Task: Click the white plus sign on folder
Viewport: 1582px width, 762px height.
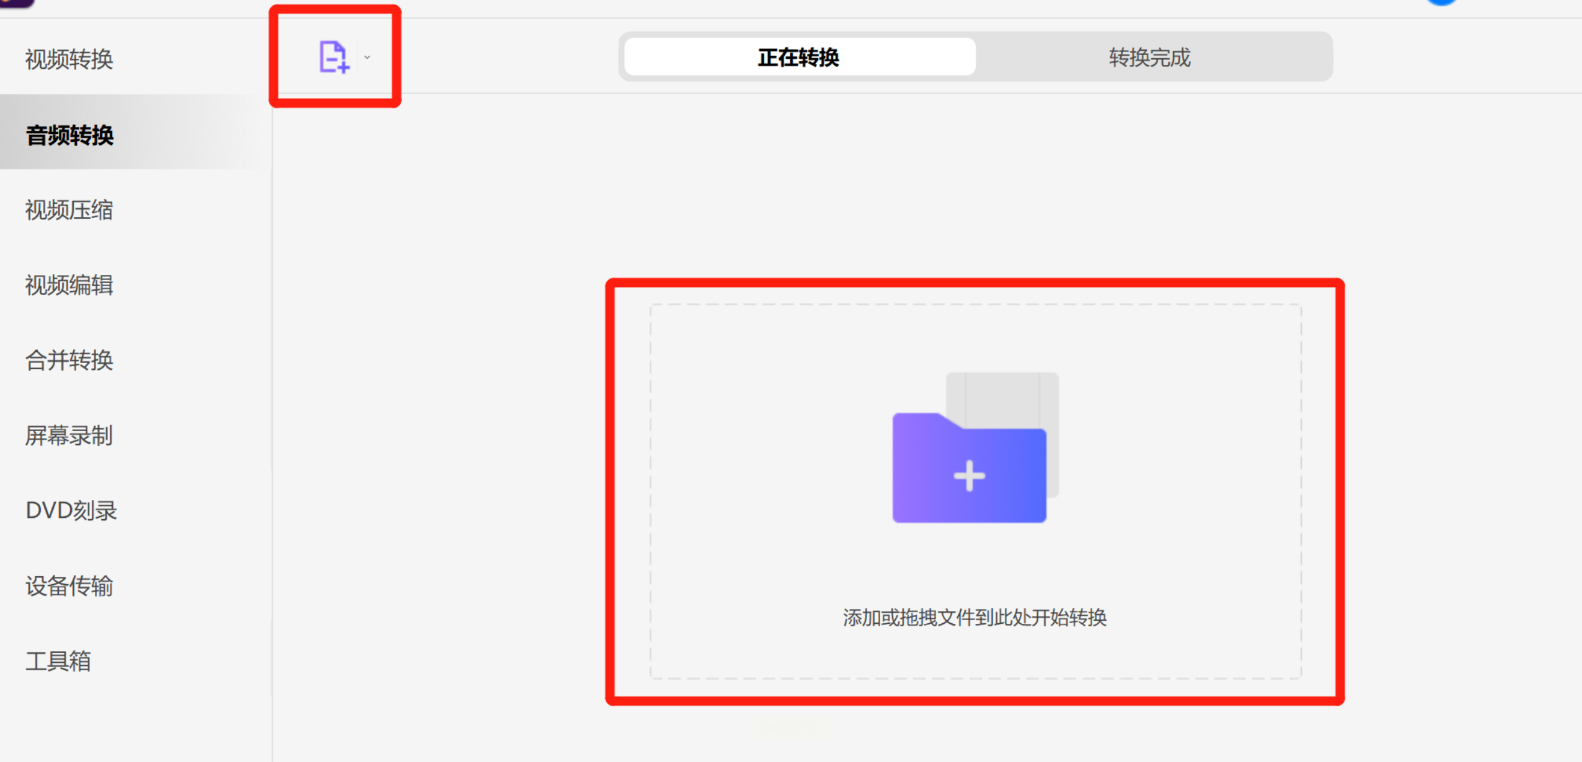Action: (x=969, y=476)
